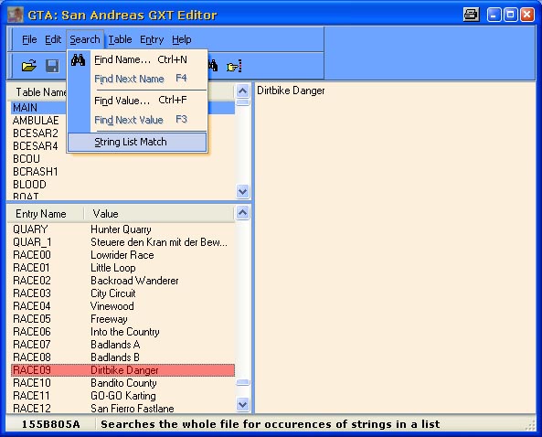The height and width of the screenshot is (437, 542).
Task: Click the app icon in title bar
Action: pos(16,15)
